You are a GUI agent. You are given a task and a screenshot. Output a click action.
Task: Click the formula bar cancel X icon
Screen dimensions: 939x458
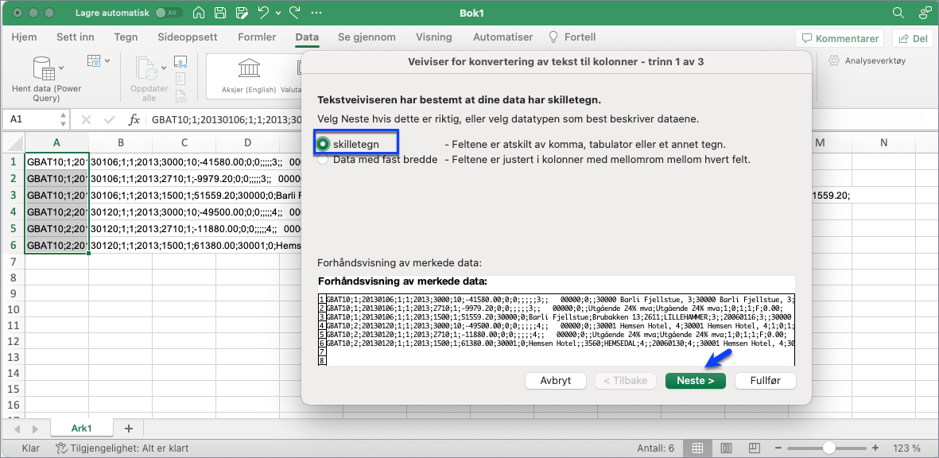[x=86, y=120]
